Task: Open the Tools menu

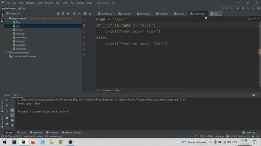Action: pos(65,3)
